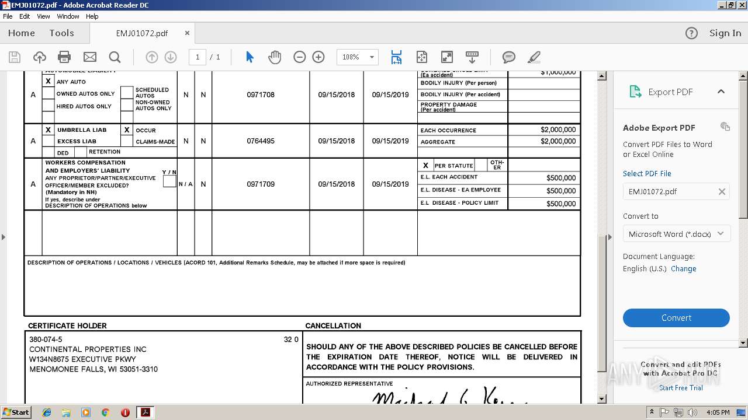748x420 pixels.
Task: Click the Start Free Trial link
Action: (681, 388)
